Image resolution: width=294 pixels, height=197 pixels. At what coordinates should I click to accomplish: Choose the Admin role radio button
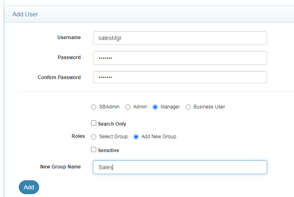coord(128,107)
